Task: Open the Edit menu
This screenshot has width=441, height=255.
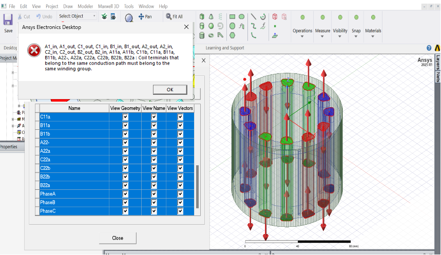Action: [24, 6]
